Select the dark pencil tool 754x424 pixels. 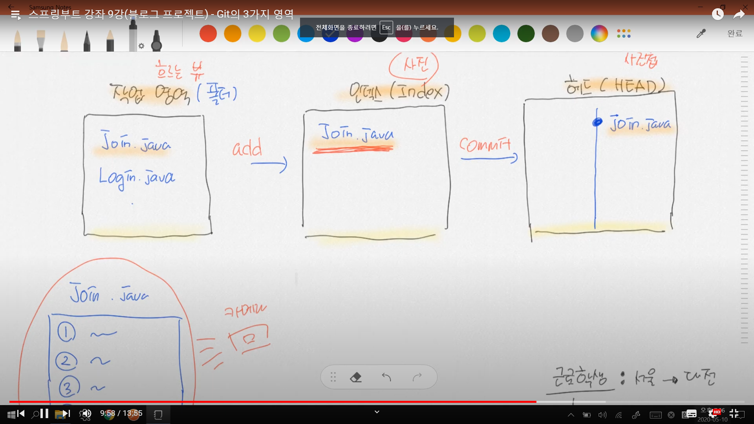point(87,40)
